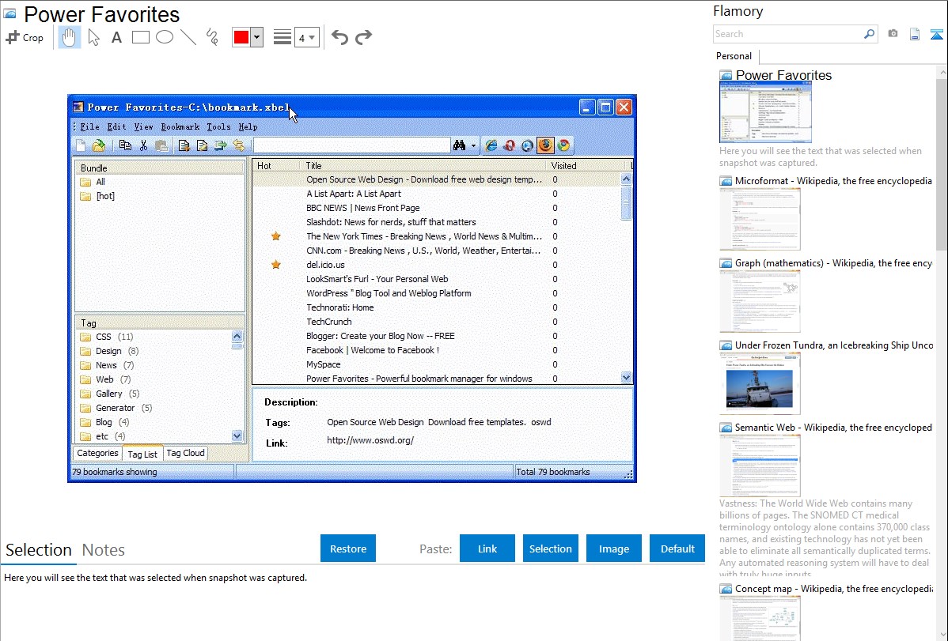Select the straight line tool

coord(188,37)
